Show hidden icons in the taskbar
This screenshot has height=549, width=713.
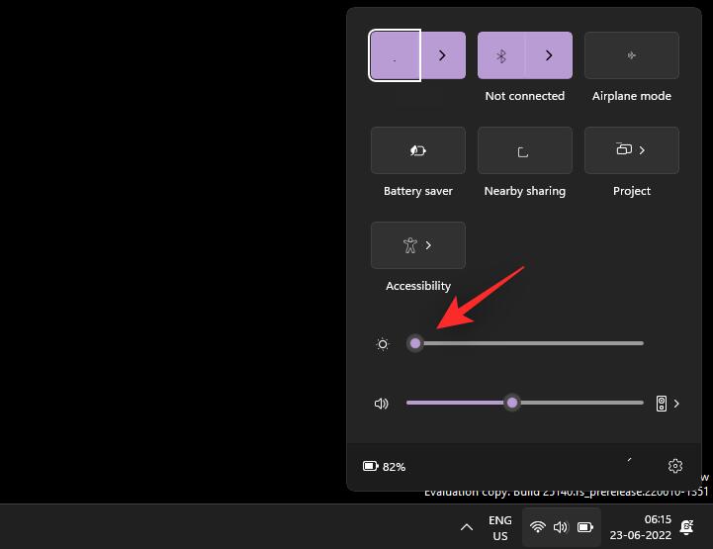[x=467, y=527]
